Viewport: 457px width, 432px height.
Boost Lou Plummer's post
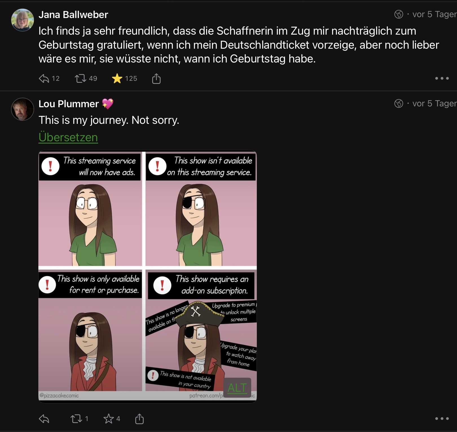coord(76,419)
